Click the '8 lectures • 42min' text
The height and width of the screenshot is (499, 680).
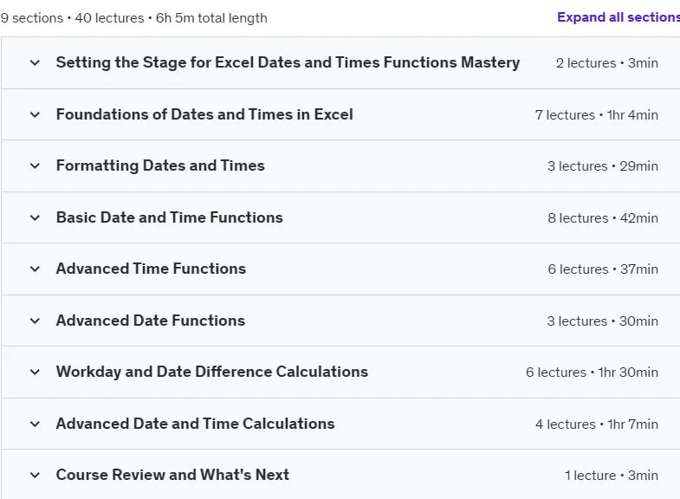(603, 218)
